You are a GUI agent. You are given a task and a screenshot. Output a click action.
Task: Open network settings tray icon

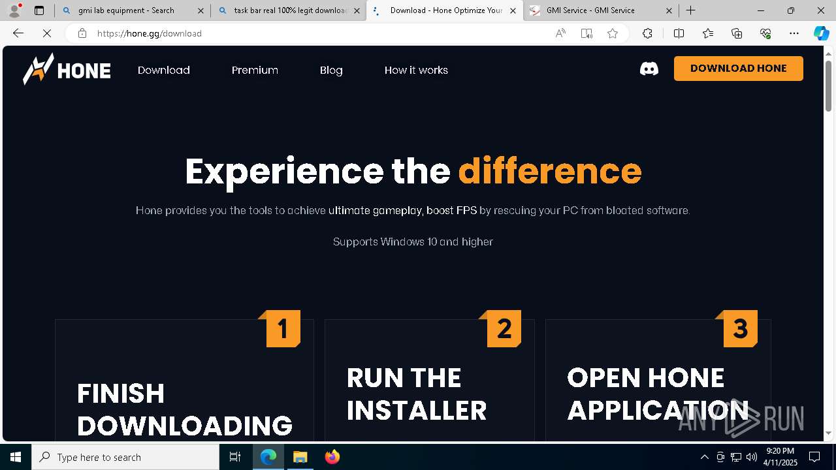coord(736,457)
